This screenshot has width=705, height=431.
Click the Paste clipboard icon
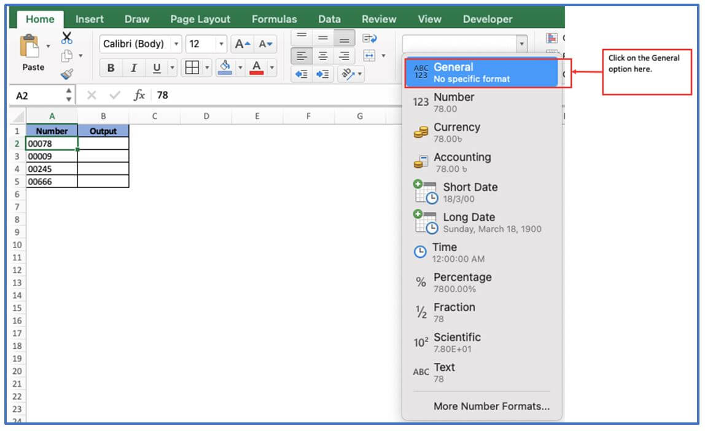coord(29,45)
